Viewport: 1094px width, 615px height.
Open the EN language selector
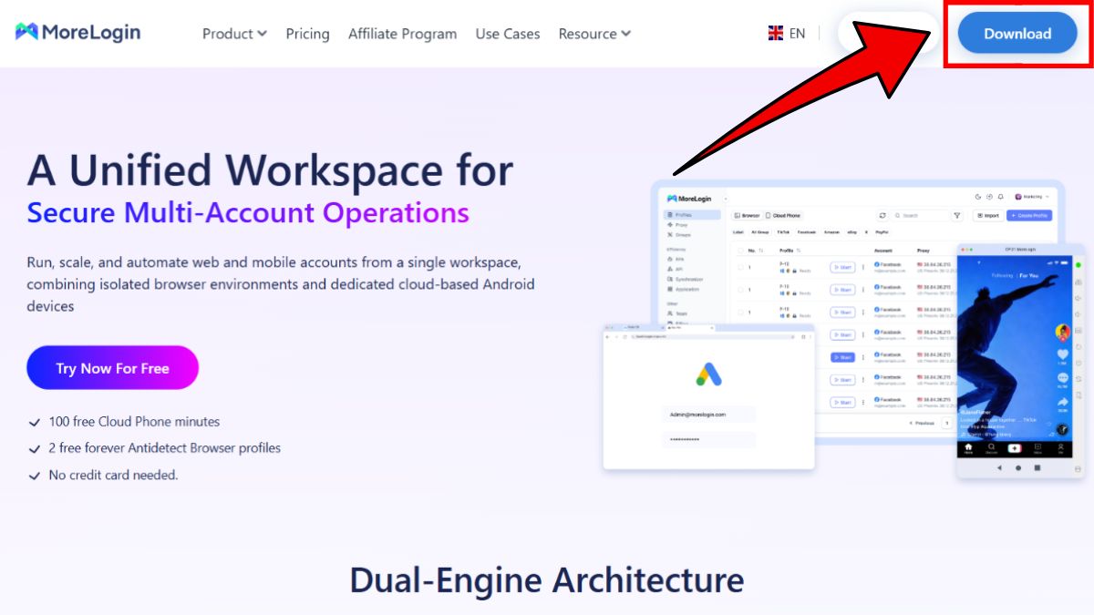pos(797,34)
